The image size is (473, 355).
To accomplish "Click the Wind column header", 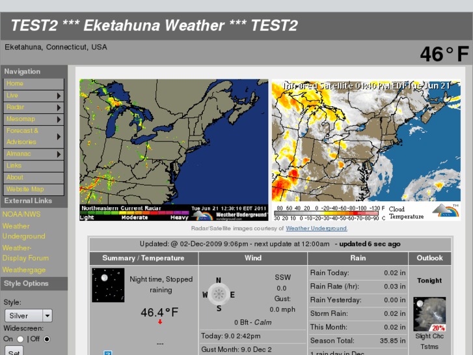I will [x=253, y=259].
